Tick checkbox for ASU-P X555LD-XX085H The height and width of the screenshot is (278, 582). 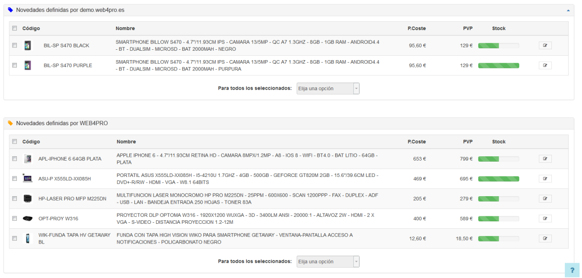pyautogui.click(x=14, y=178)
